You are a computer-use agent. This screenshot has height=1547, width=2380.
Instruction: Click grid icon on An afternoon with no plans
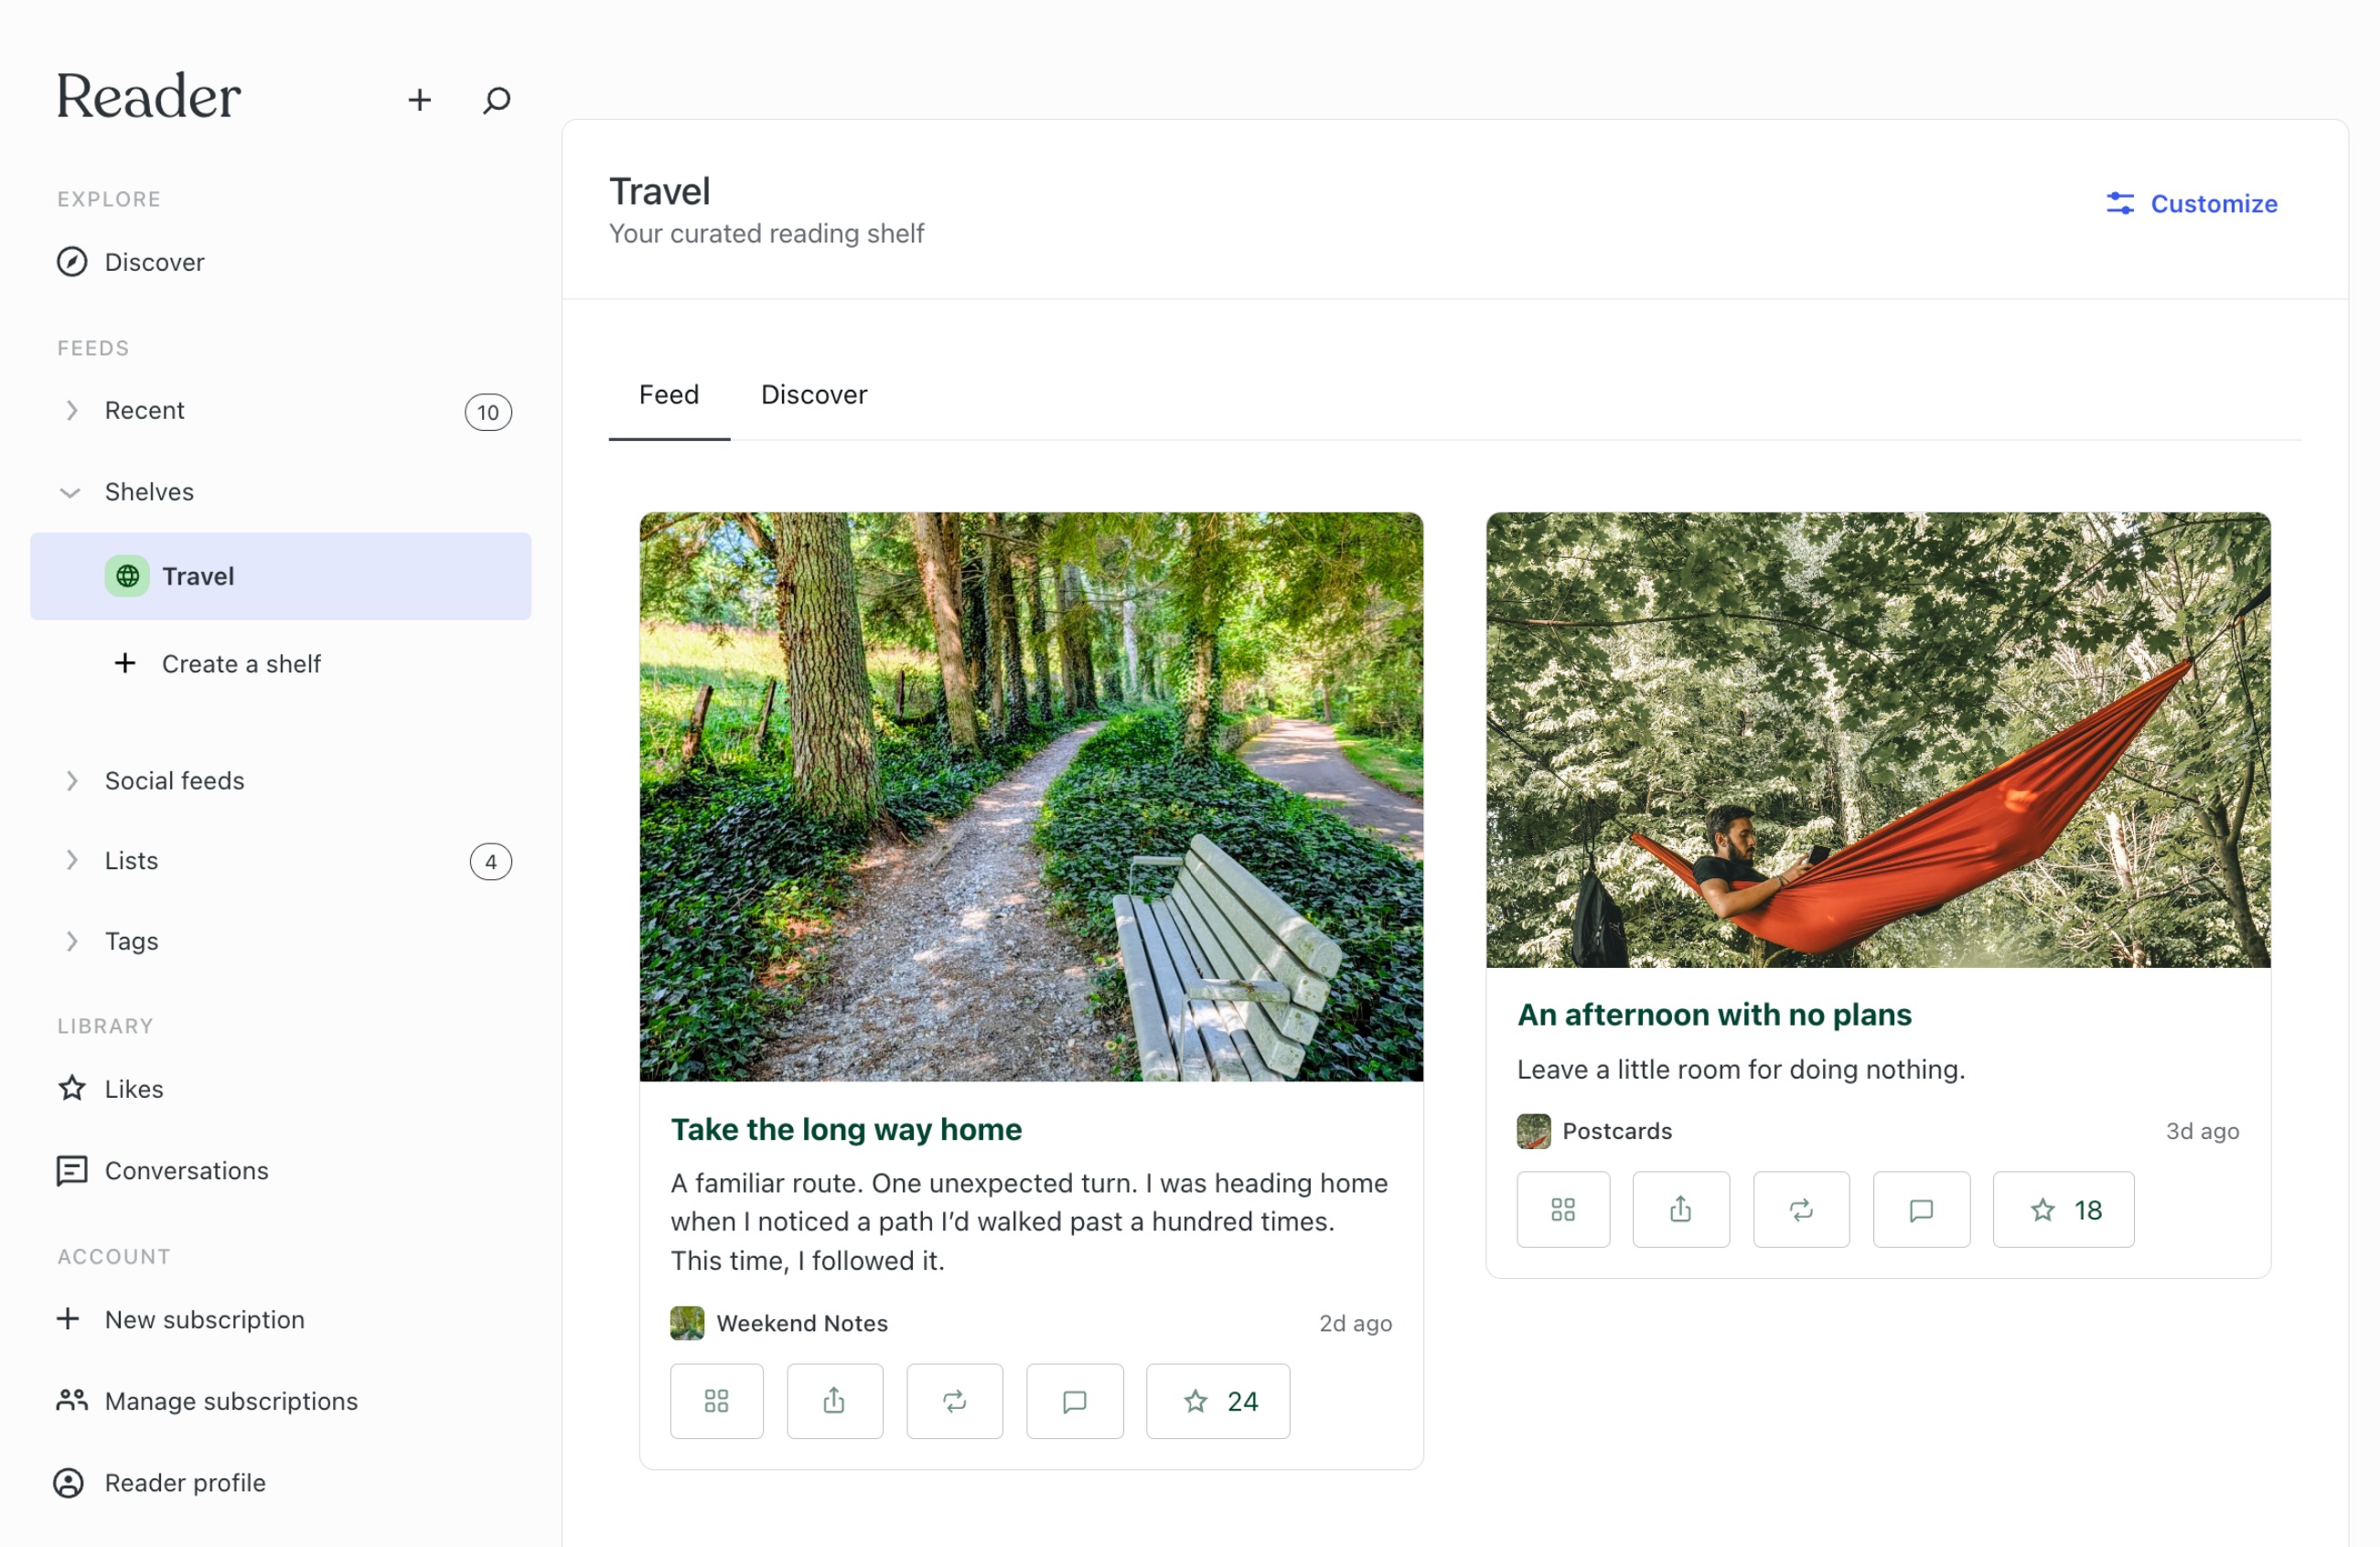[1564, 1210]
